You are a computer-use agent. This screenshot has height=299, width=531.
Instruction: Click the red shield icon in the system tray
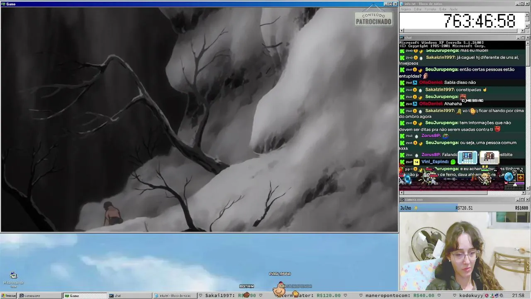click(487, 296)
